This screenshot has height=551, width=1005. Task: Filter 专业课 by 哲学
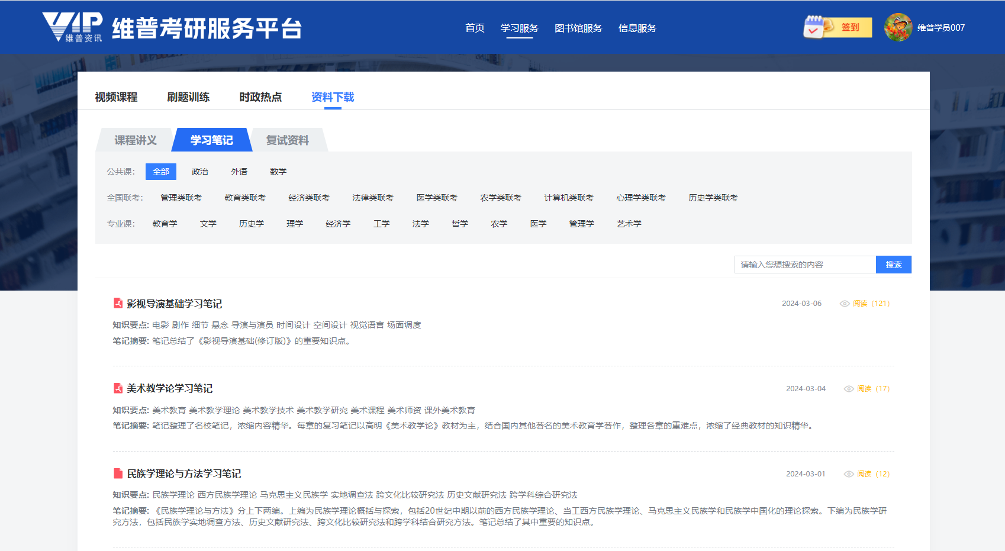(460, 224)
